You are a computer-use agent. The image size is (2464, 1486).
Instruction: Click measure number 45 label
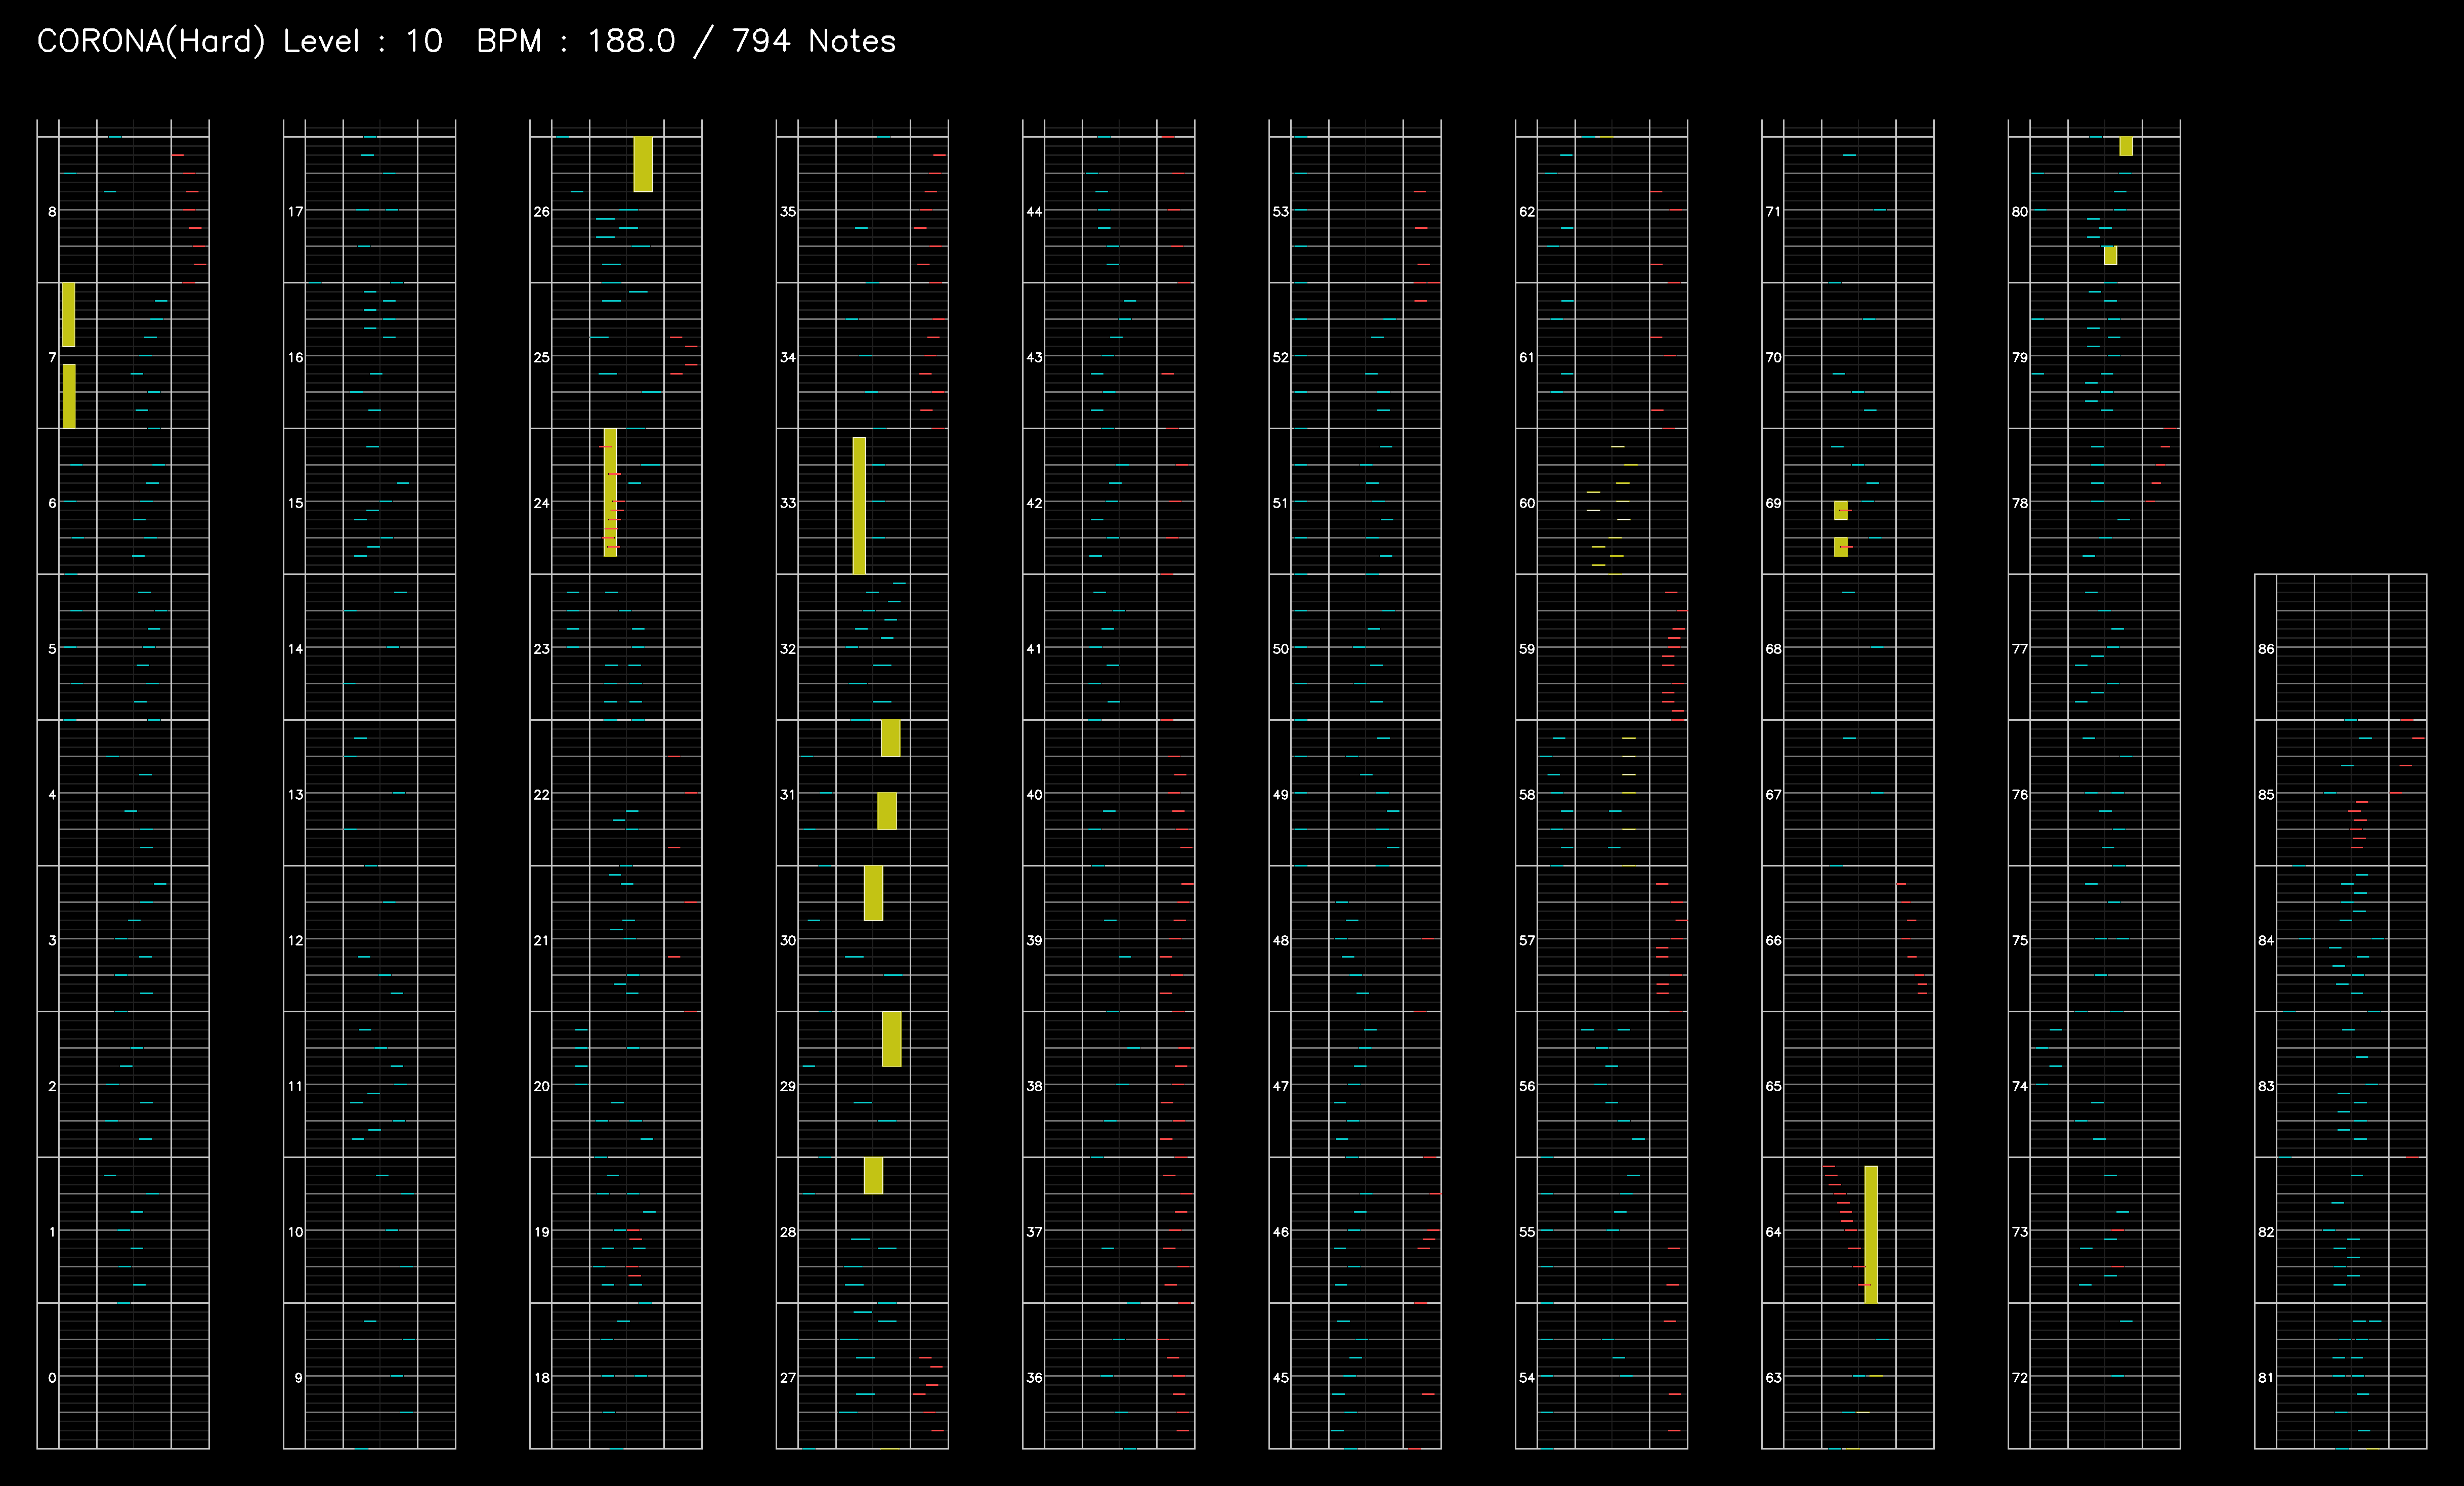tap(1280, 1378)
